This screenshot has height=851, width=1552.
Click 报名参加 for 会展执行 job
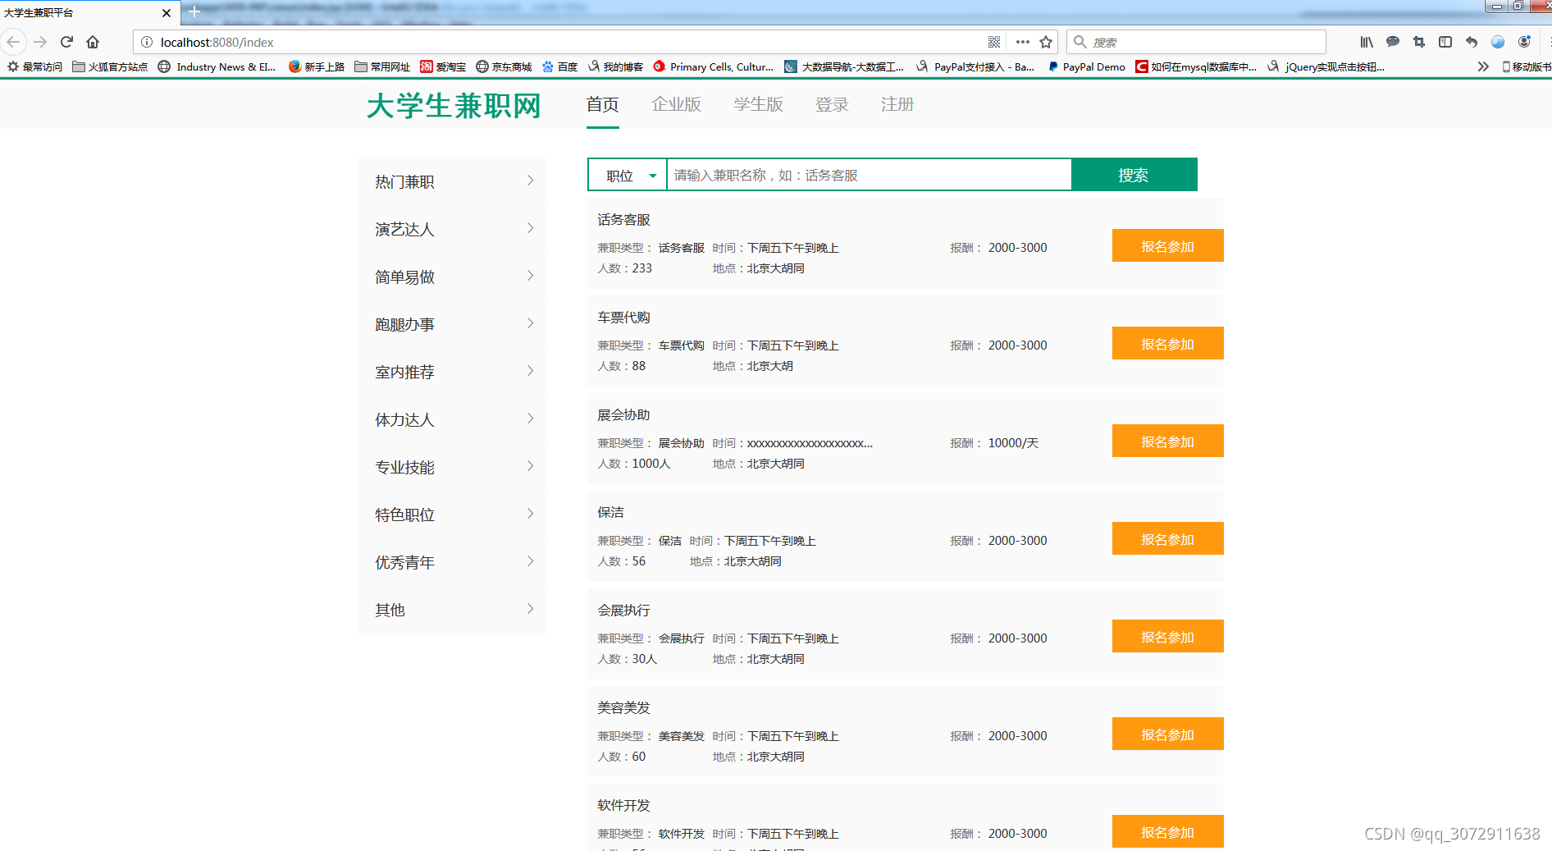1167,636
